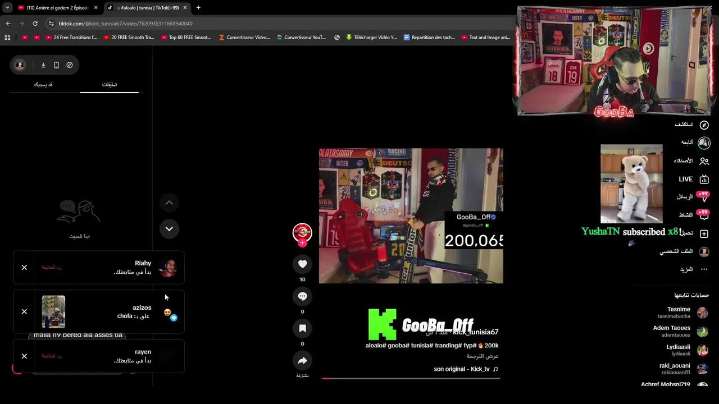
Task: Follow back Riahy using the red link
Action: click(x=52, y=268)
